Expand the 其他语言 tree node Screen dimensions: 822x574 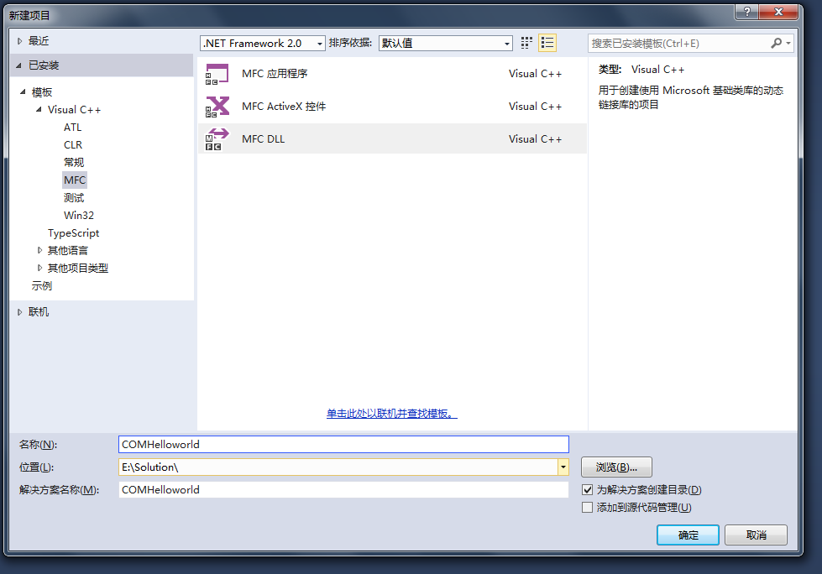[x=39, y=250]
